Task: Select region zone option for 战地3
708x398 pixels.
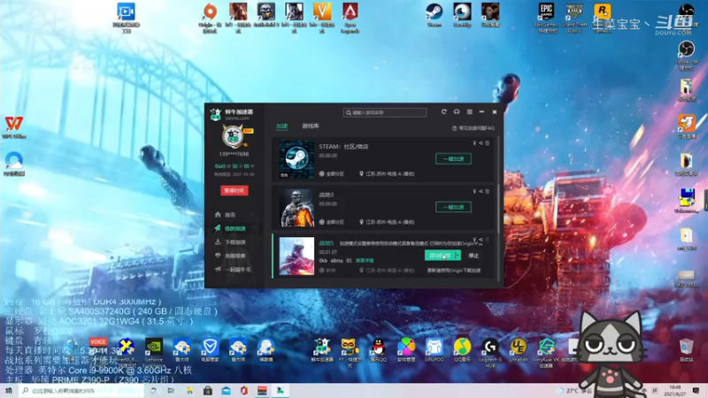Action: [x=331, y=222]
